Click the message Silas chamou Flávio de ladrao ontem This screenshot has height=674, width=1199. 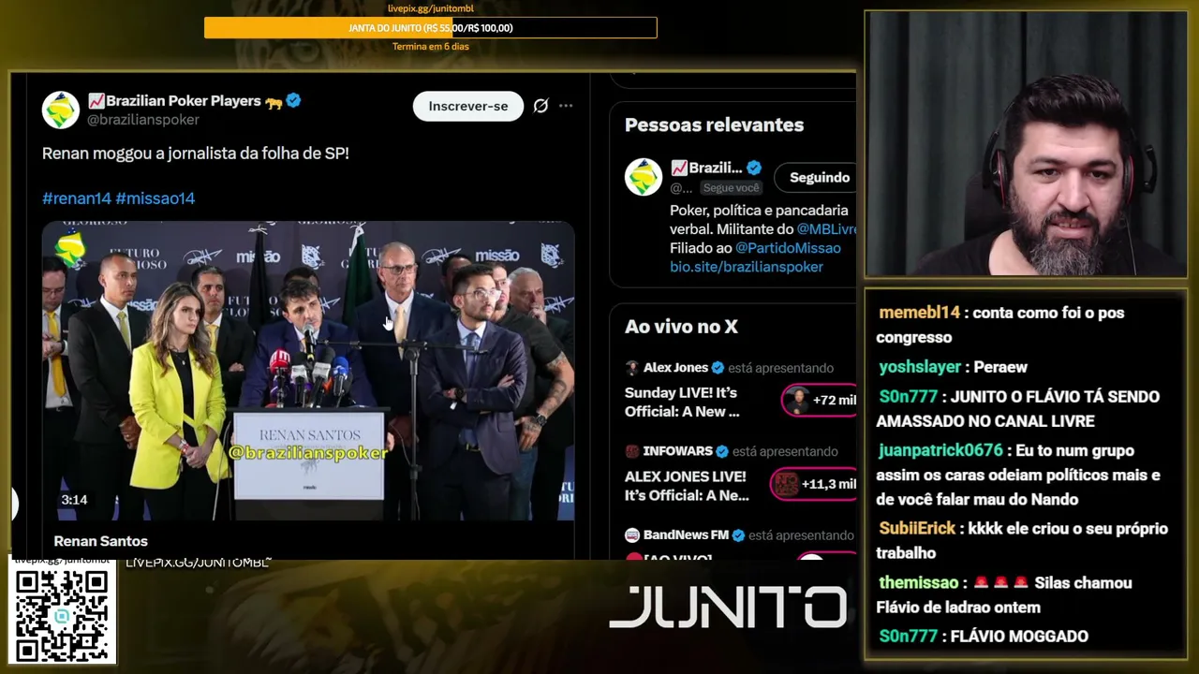click(1004, 595)
